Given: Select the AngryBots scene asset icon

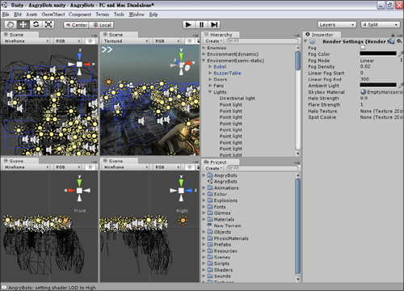Looking at the screenshot, I should [x=210, y=181].
